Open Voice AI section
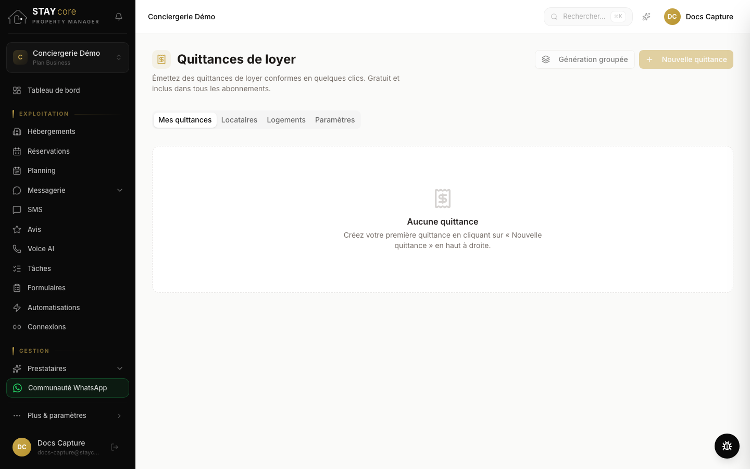 pos(68,249)
